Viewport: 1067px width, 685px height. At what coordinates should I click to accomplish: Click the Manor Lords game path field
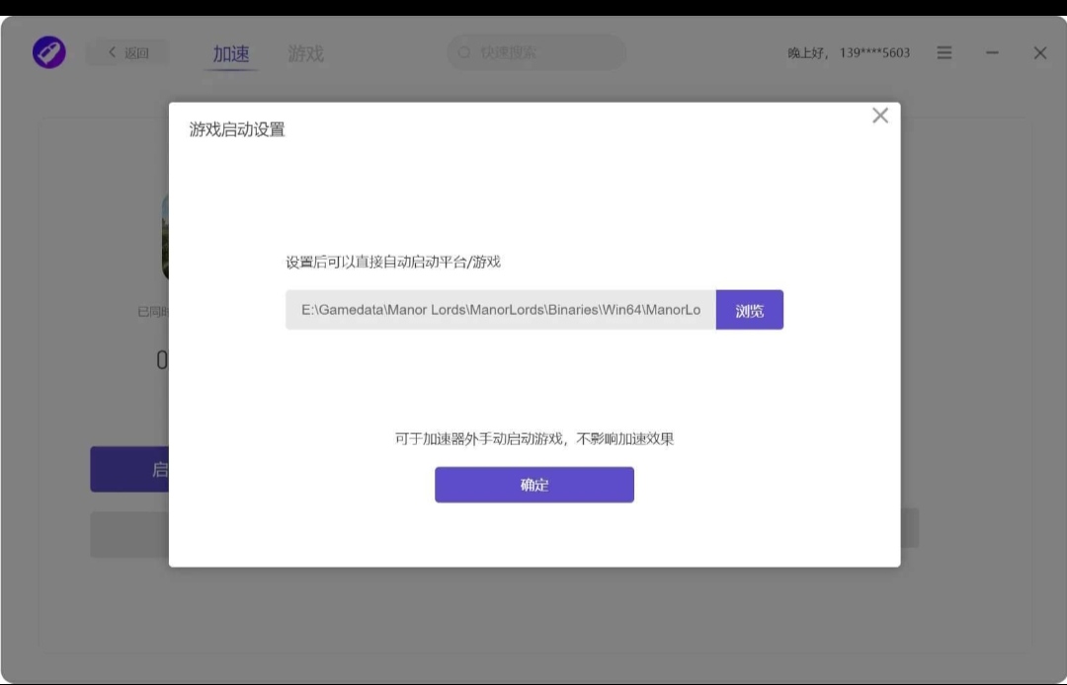click(500, 310)
